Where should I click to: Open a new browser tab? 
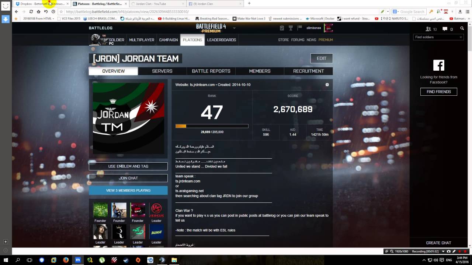[249, 3]
